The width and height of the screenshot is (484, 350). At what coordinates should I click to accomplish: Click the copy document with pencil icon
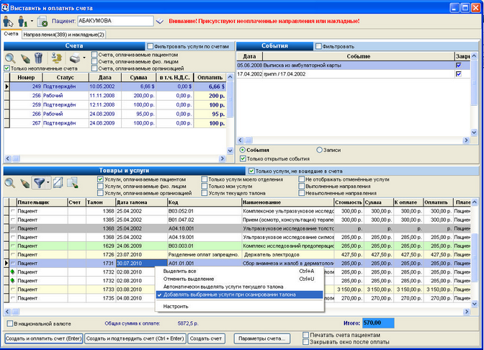point(73,183)
